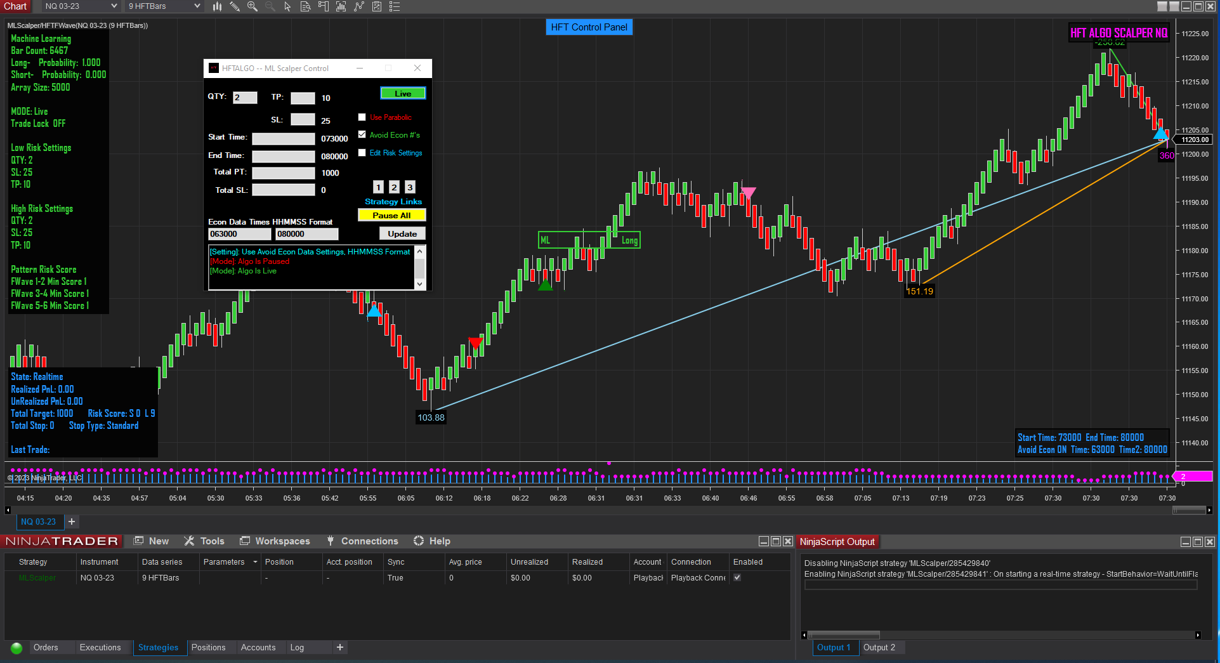Image resolution: width=1220 pixels, height=663 pixels.
Task: Click the zoom in magnifier icon
Action: 253,6
